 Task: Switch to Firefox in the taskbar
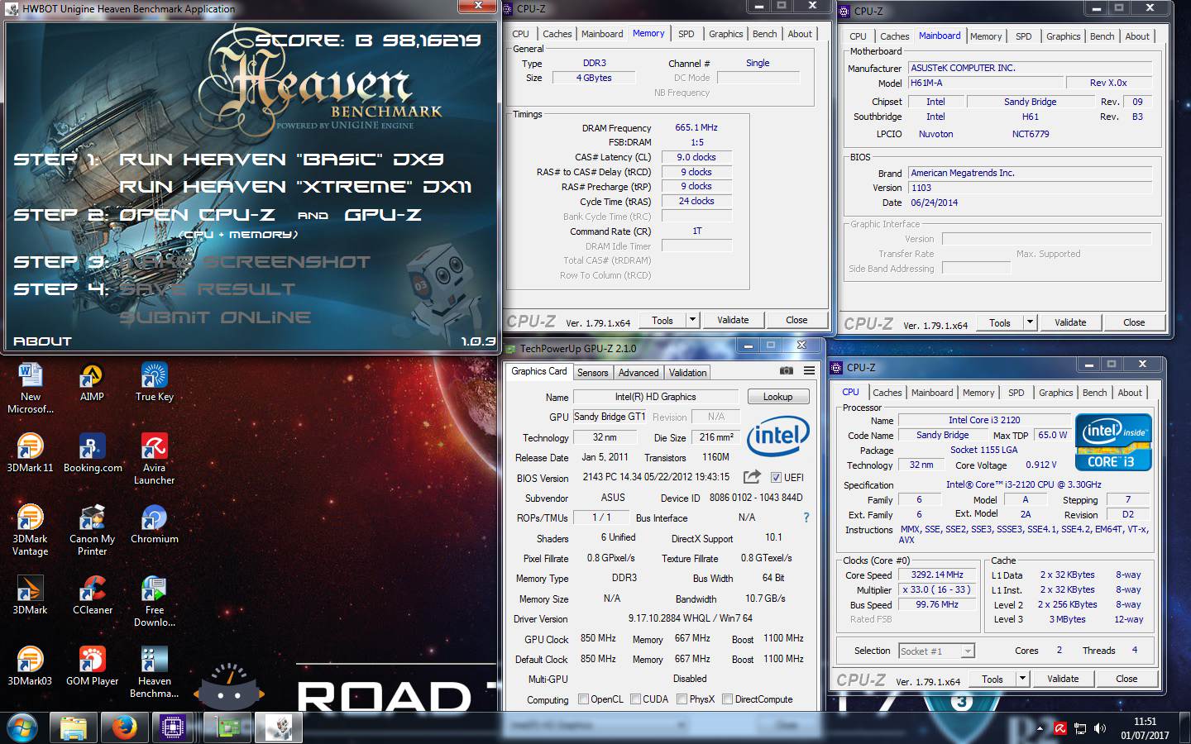[x=124, y=728]
